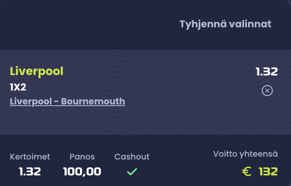
Task: Clear all selections via Tyhjennä valinnat
Action: point(225,24)
